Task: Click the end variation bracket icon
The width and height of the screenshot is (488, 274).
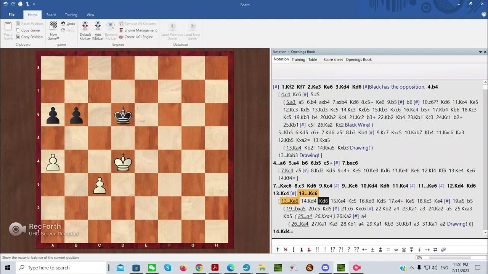Action: click(293, 250)
